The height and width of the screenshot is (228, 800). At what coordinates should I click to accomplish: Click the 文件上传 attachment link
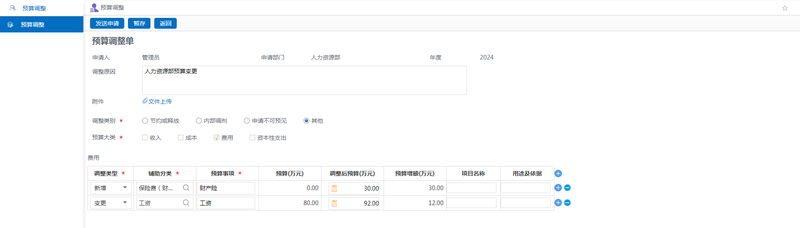point(160,102)
